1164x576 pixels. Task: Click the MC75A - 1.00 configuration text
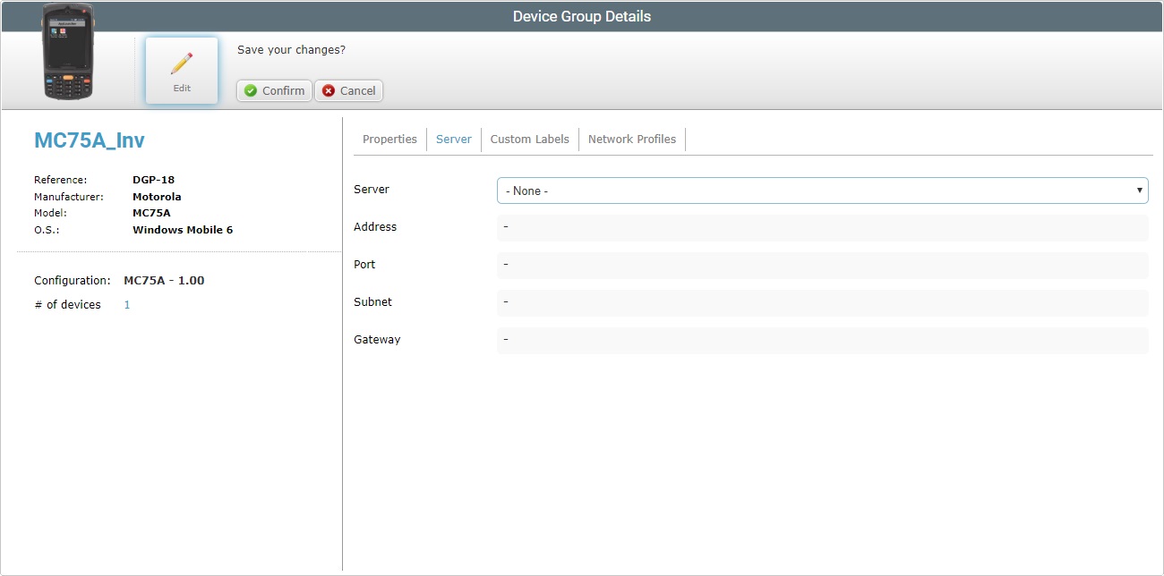click(164, 280)
